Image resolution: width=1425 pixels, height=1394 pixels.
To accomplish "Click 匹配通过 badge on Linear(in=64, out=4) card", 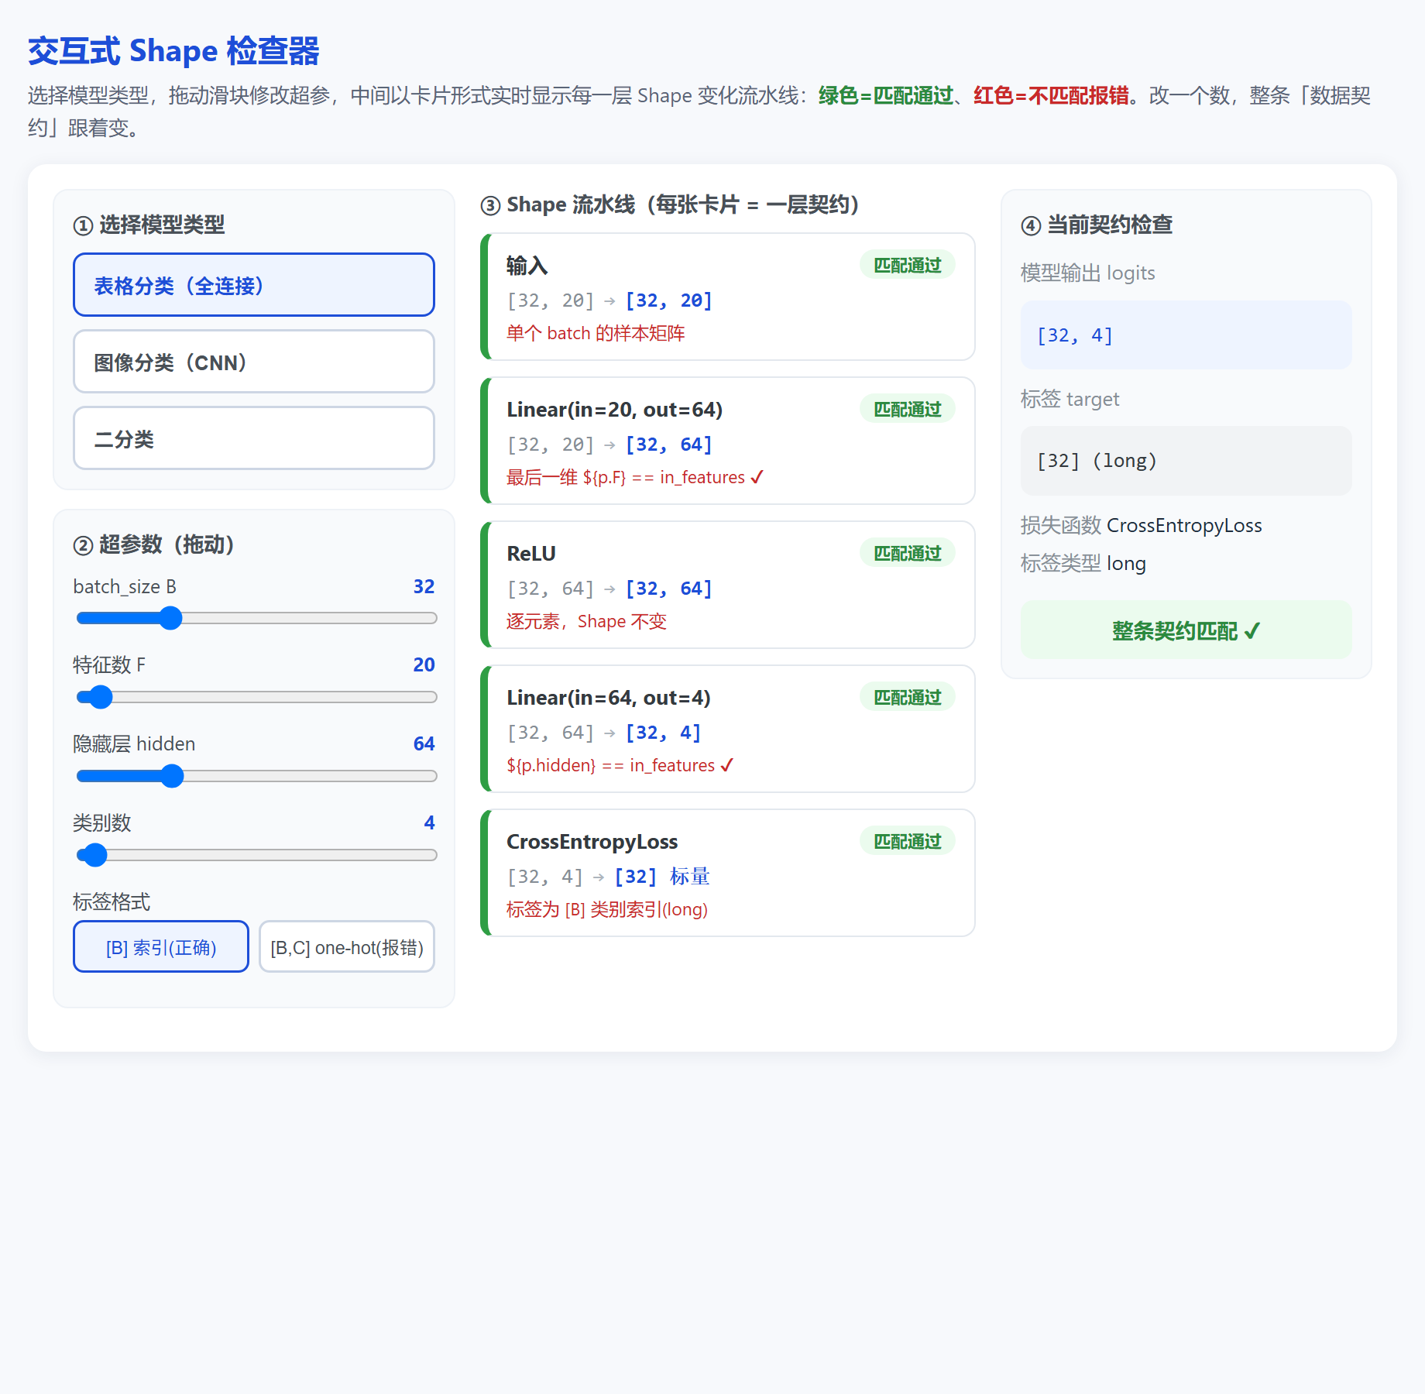I will pyautogui.click(x=908, y=697).
